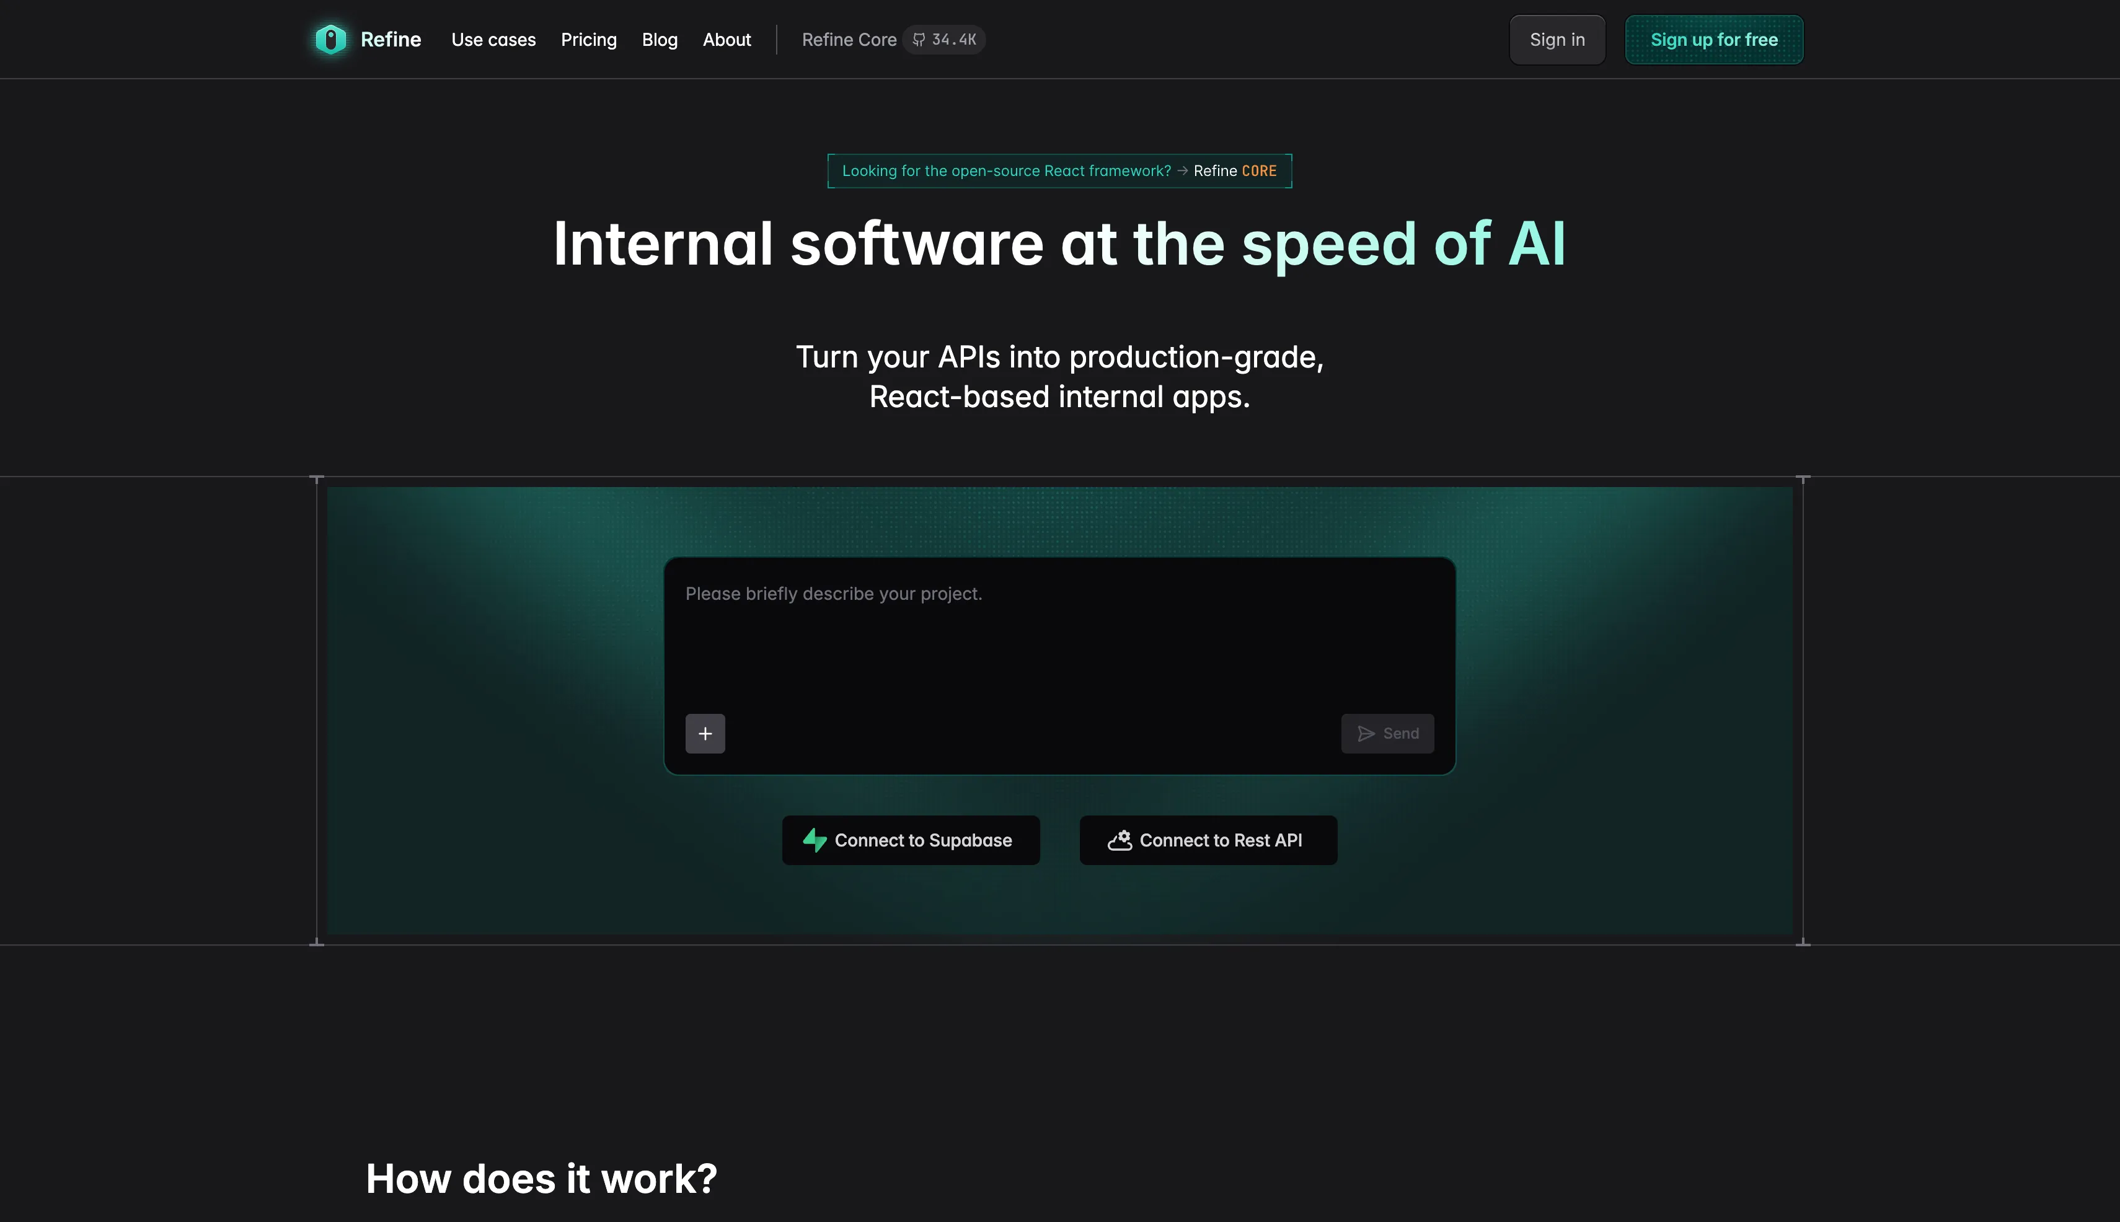Click the Internal software hero headline

click(x=1059, y=244)
